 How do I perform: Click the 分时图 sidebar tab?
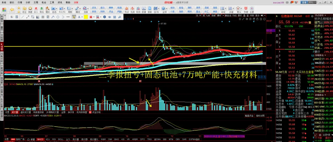(x=2, y=38)
